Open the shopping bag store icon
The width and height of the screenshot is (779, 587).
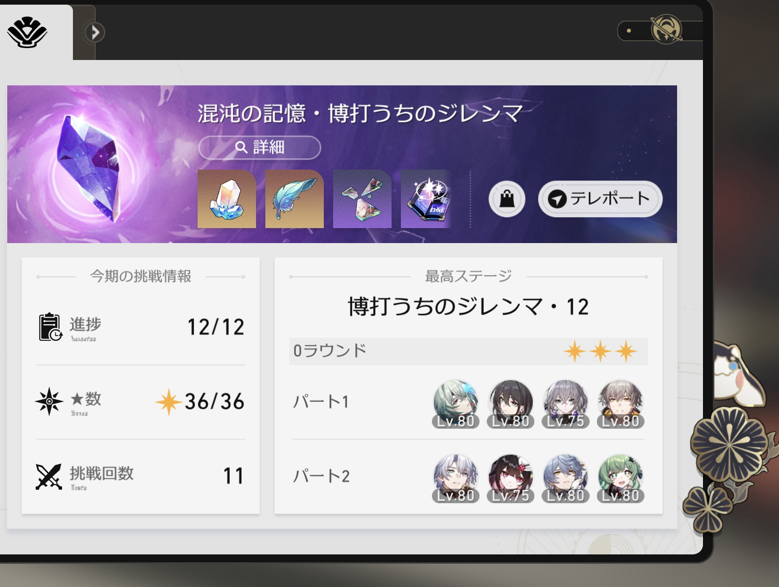pos(507,199)
